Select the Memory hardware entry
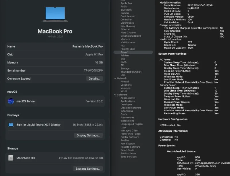 coord(125,39)
